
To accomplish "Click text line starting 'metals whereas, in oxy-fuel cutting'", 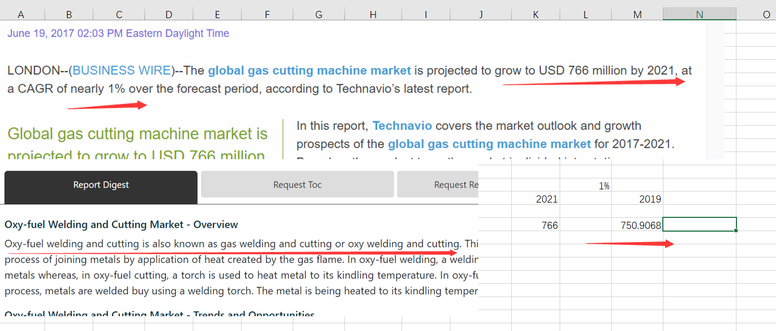I will click(242, 275).
